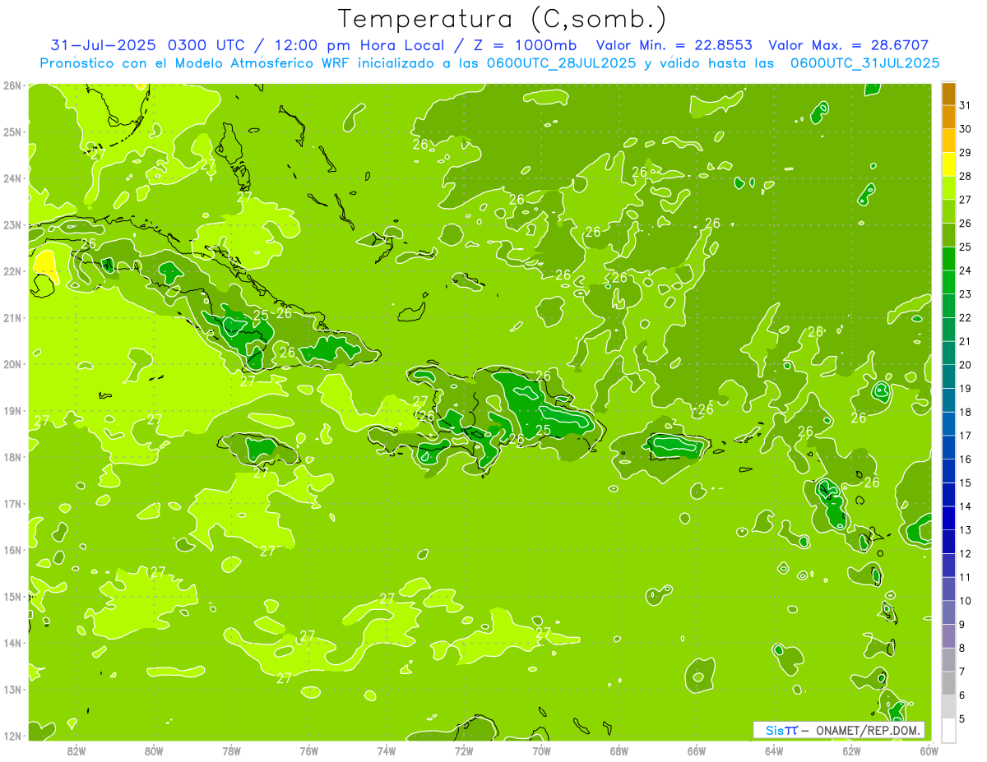Click the '22N' latitude axis label
987x762 pixels.
click(12, 271)
